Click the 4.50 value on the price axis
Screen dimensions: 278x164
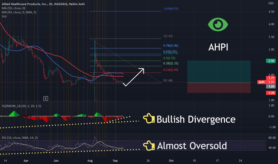(271, 12)
